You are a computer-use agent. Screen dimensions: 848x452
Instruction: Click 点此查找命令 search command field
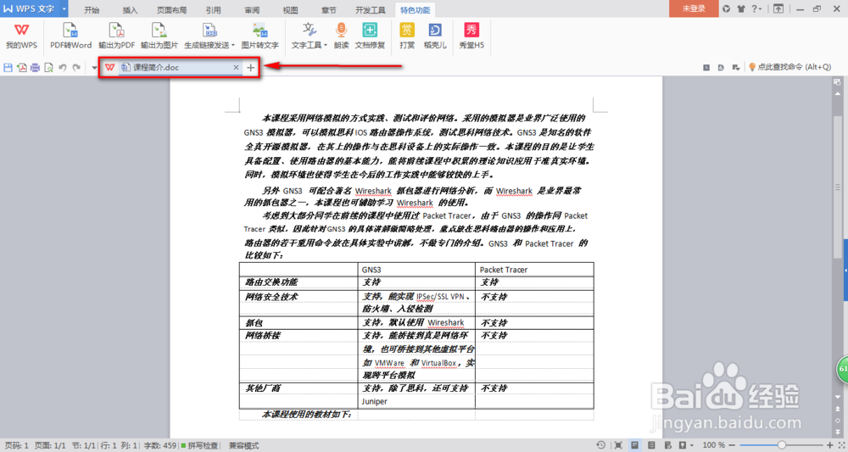pos(794,67)
